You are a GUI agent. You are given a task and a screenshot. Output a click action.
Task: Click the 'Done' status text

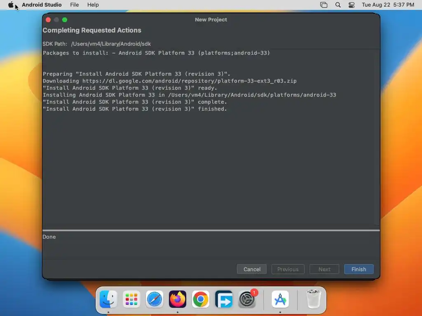click(49, 237)
